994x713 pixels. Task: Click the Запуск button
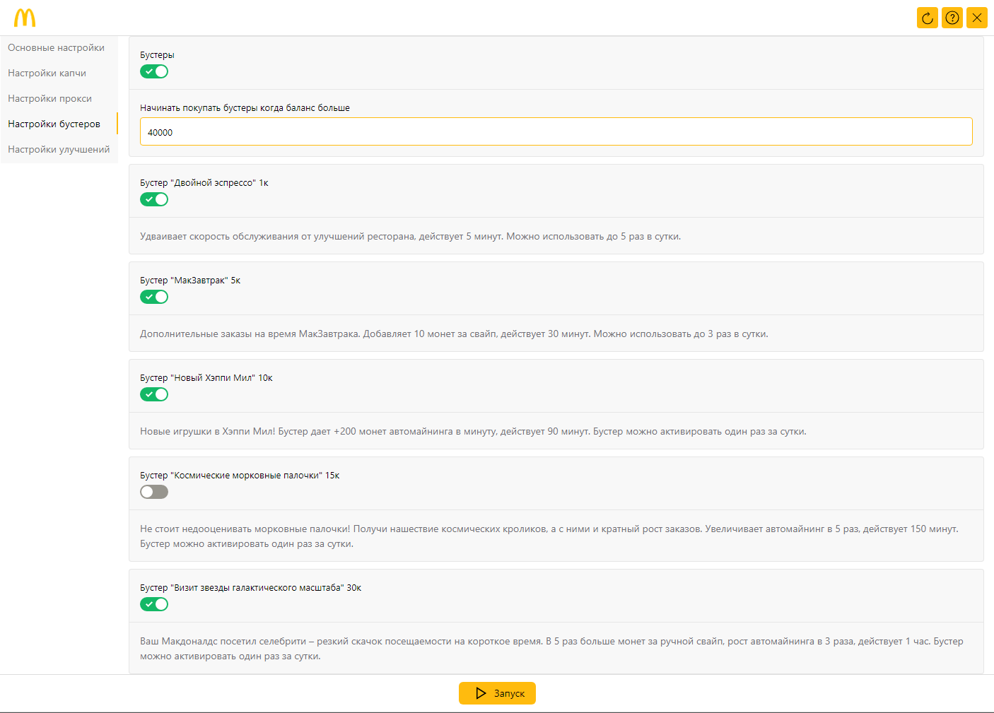[x=497, y=693]
